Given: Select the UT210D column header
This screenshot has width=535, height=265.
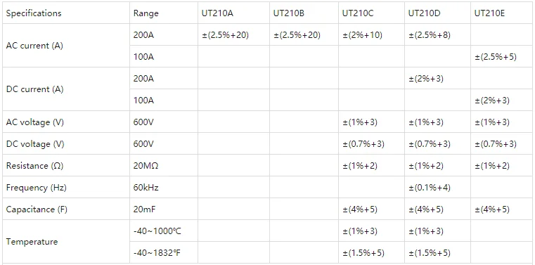Looking at the screenshot, I should tap(424, 13).
